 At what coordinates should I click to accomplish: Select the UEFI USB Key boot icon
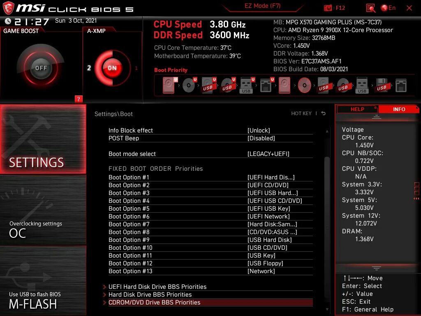click(247, 85)
